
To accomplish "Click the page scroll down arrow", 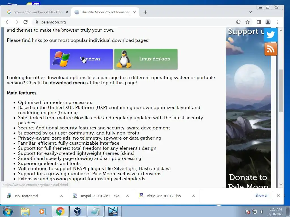I will click(281, 185).
